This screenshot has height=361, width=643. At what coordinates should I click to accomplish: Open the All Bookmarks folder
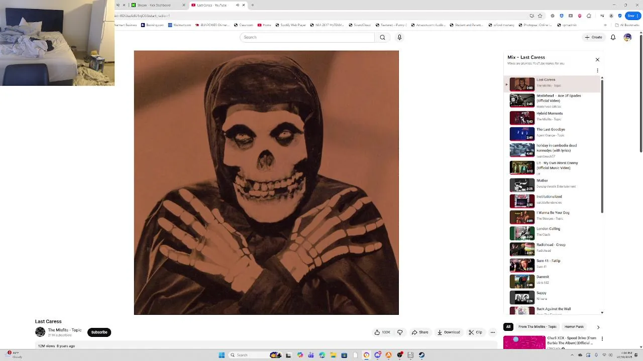tap(627, 25)
